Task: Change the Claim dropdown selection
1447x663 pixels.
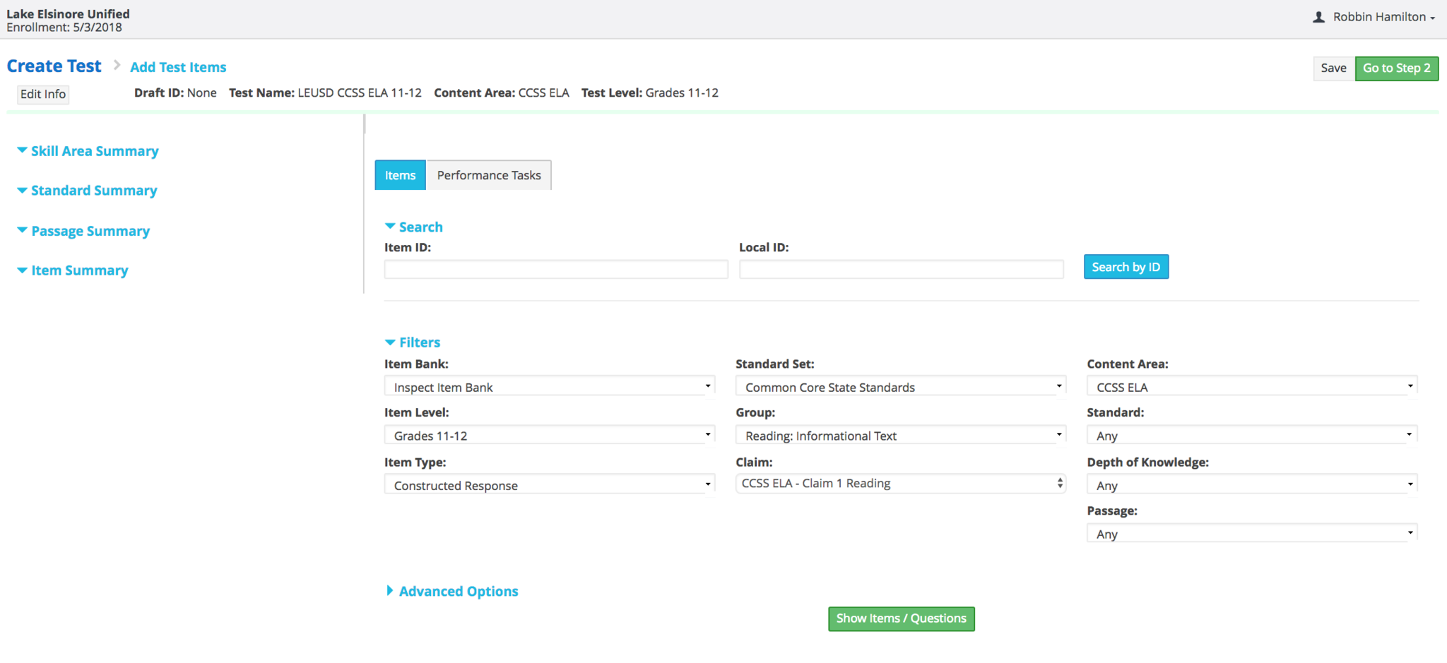Action: tap(900, 484)
